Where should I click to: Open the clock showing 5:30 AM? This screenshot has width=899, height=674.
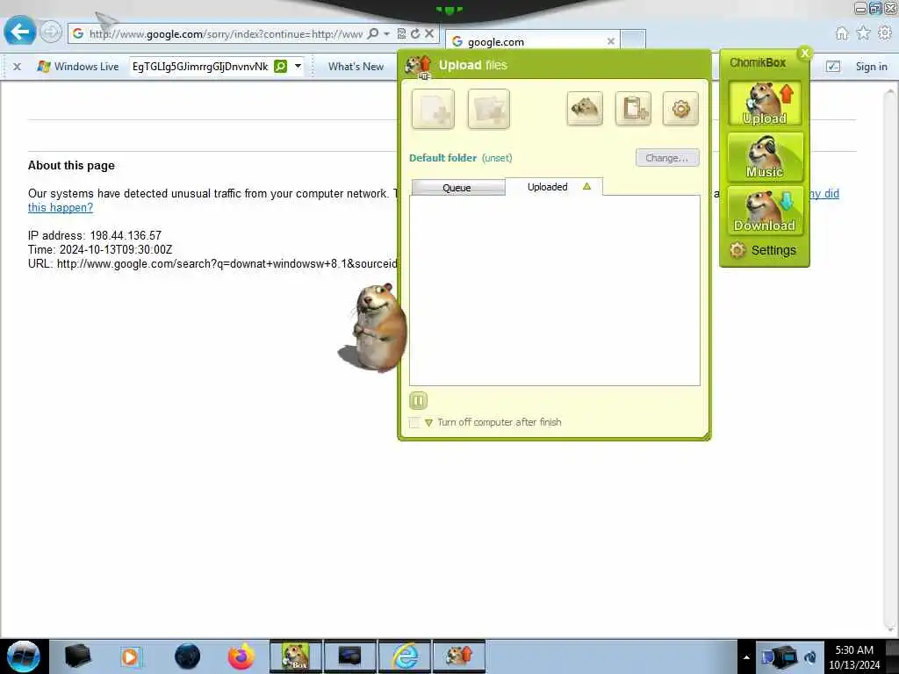(854, 657)
